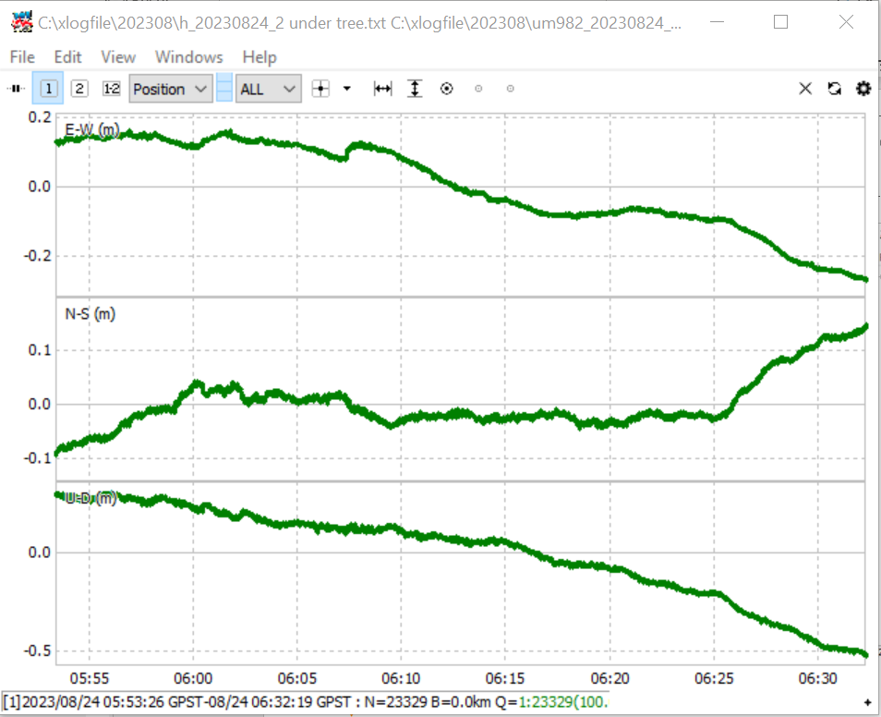Click the fit vertical range icon
The image size is (881, 717).
pos(415,89)
